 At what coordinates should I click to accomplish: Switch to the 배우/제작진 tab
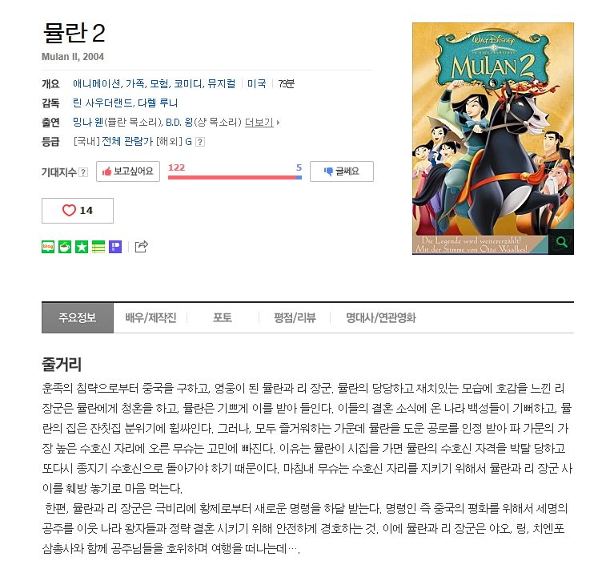coord(150,317)
